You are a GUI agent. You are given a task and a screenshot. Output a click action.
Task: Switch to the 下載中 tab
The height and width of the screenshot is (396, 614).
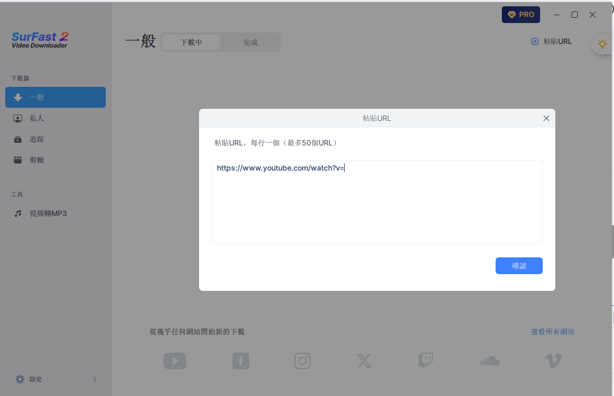tap(191, 42)
